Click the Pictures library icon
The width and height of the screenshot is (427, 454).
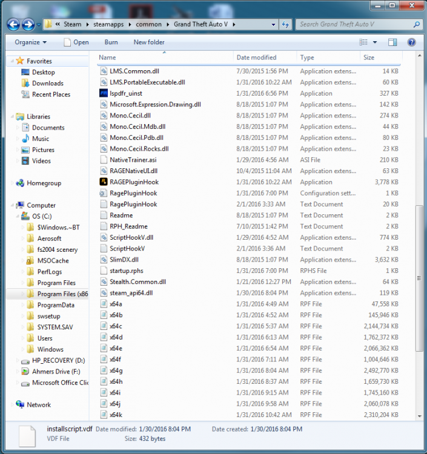(x=25, y=150)
